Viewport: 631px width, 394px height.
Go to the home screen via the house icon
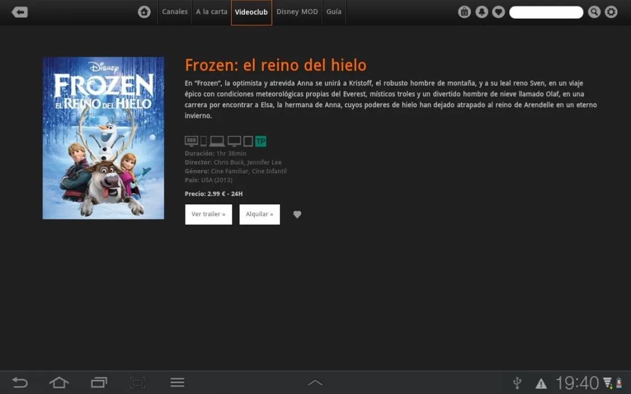pyautogui.click(x=144, y=12)
